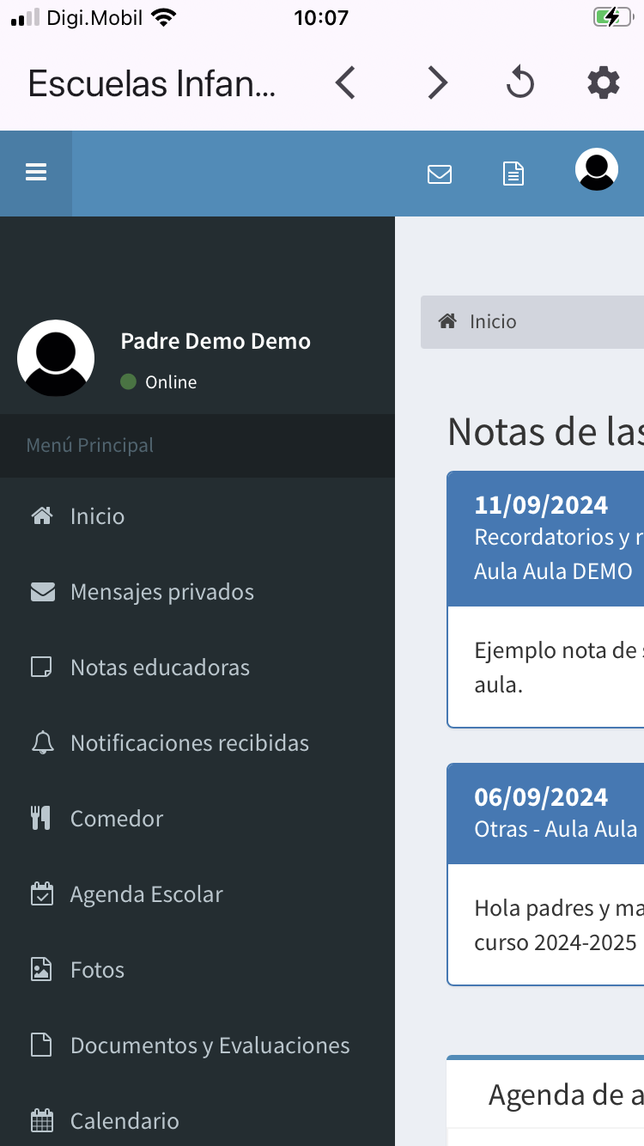Reload the page with refresh icon

[x=519, y=83]
